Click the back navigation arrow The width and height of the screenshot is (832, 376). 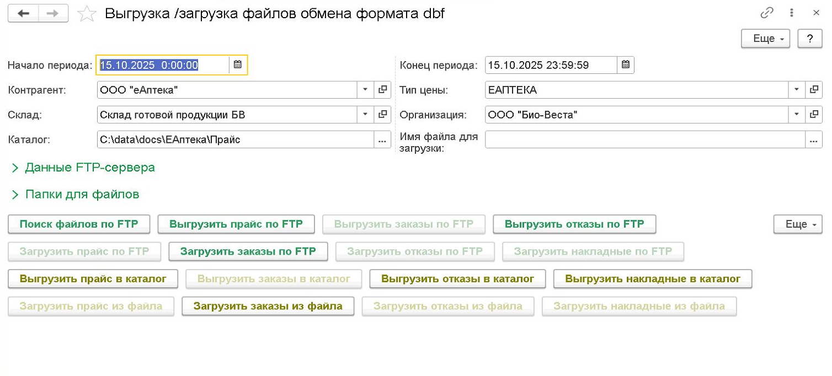click(23, 14)
